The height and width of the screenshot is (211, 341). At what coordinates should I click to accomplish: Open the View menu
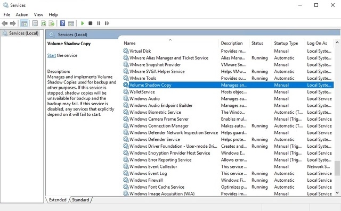[38, 14]
